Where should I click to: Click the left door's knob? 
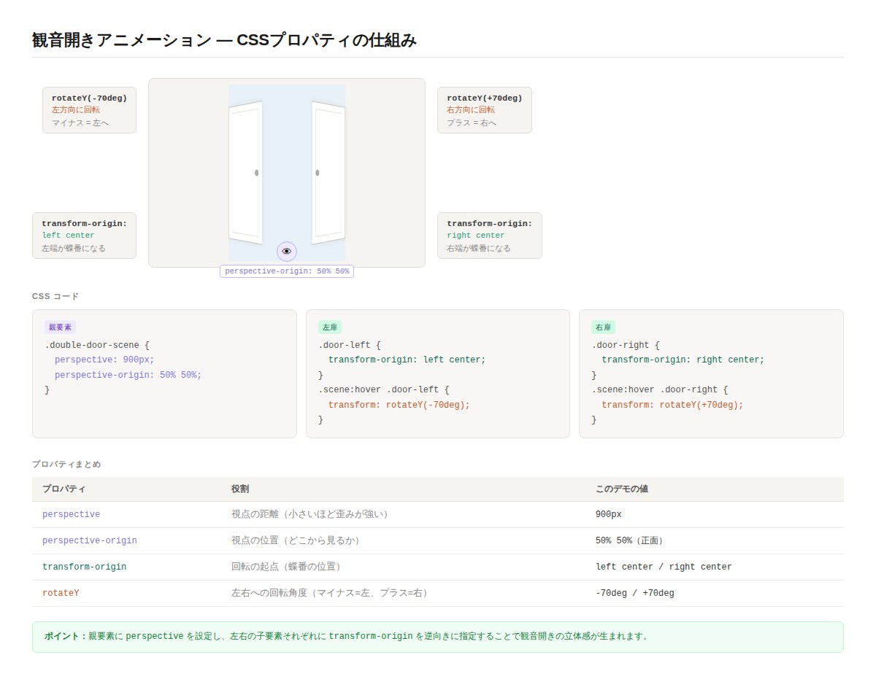257,173
